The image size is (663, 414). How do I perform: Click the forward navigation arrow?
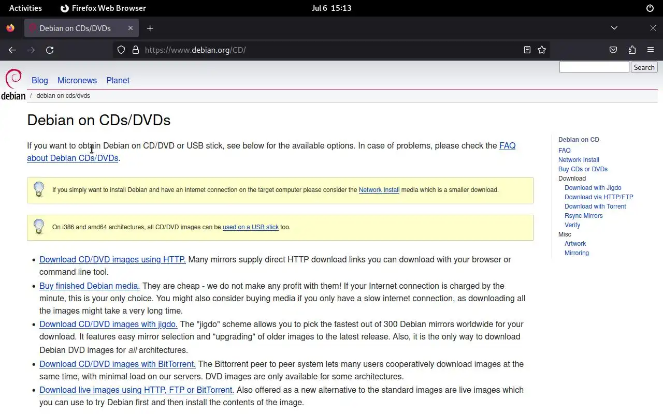(x=31, y=50)
